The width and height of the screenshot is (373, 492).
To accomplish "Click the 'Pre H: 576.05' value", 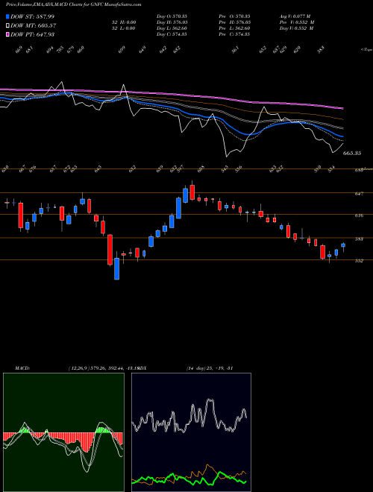I will click(x=234, y=22).
